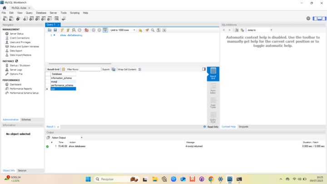The image size is (327, 184).
Task: Open the schema inspector toolbar icon
Action: click(x=18, y=19)
